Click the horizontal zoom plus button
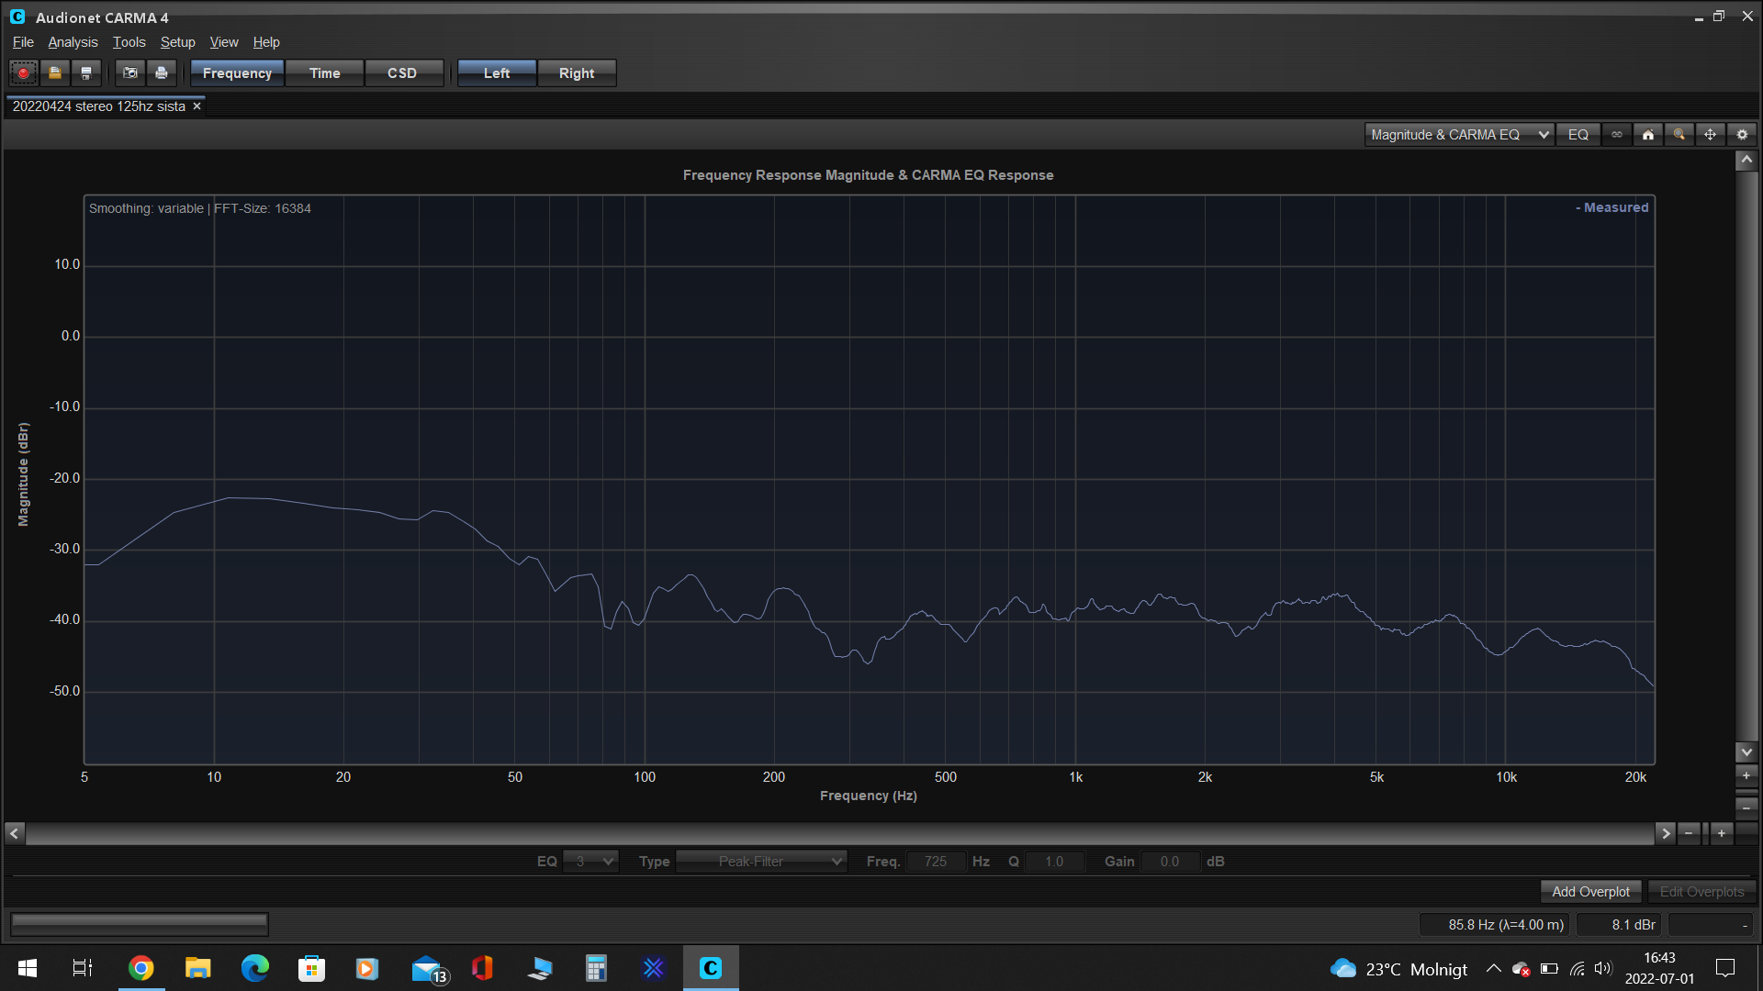Image resolution: width=1763 pixels, height=991 pixels. click(1722, 833)
